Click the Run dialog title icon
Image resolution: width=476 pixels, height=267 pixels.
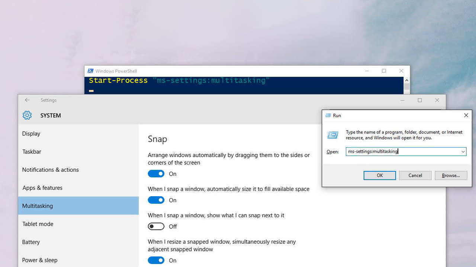coord(328,115)
